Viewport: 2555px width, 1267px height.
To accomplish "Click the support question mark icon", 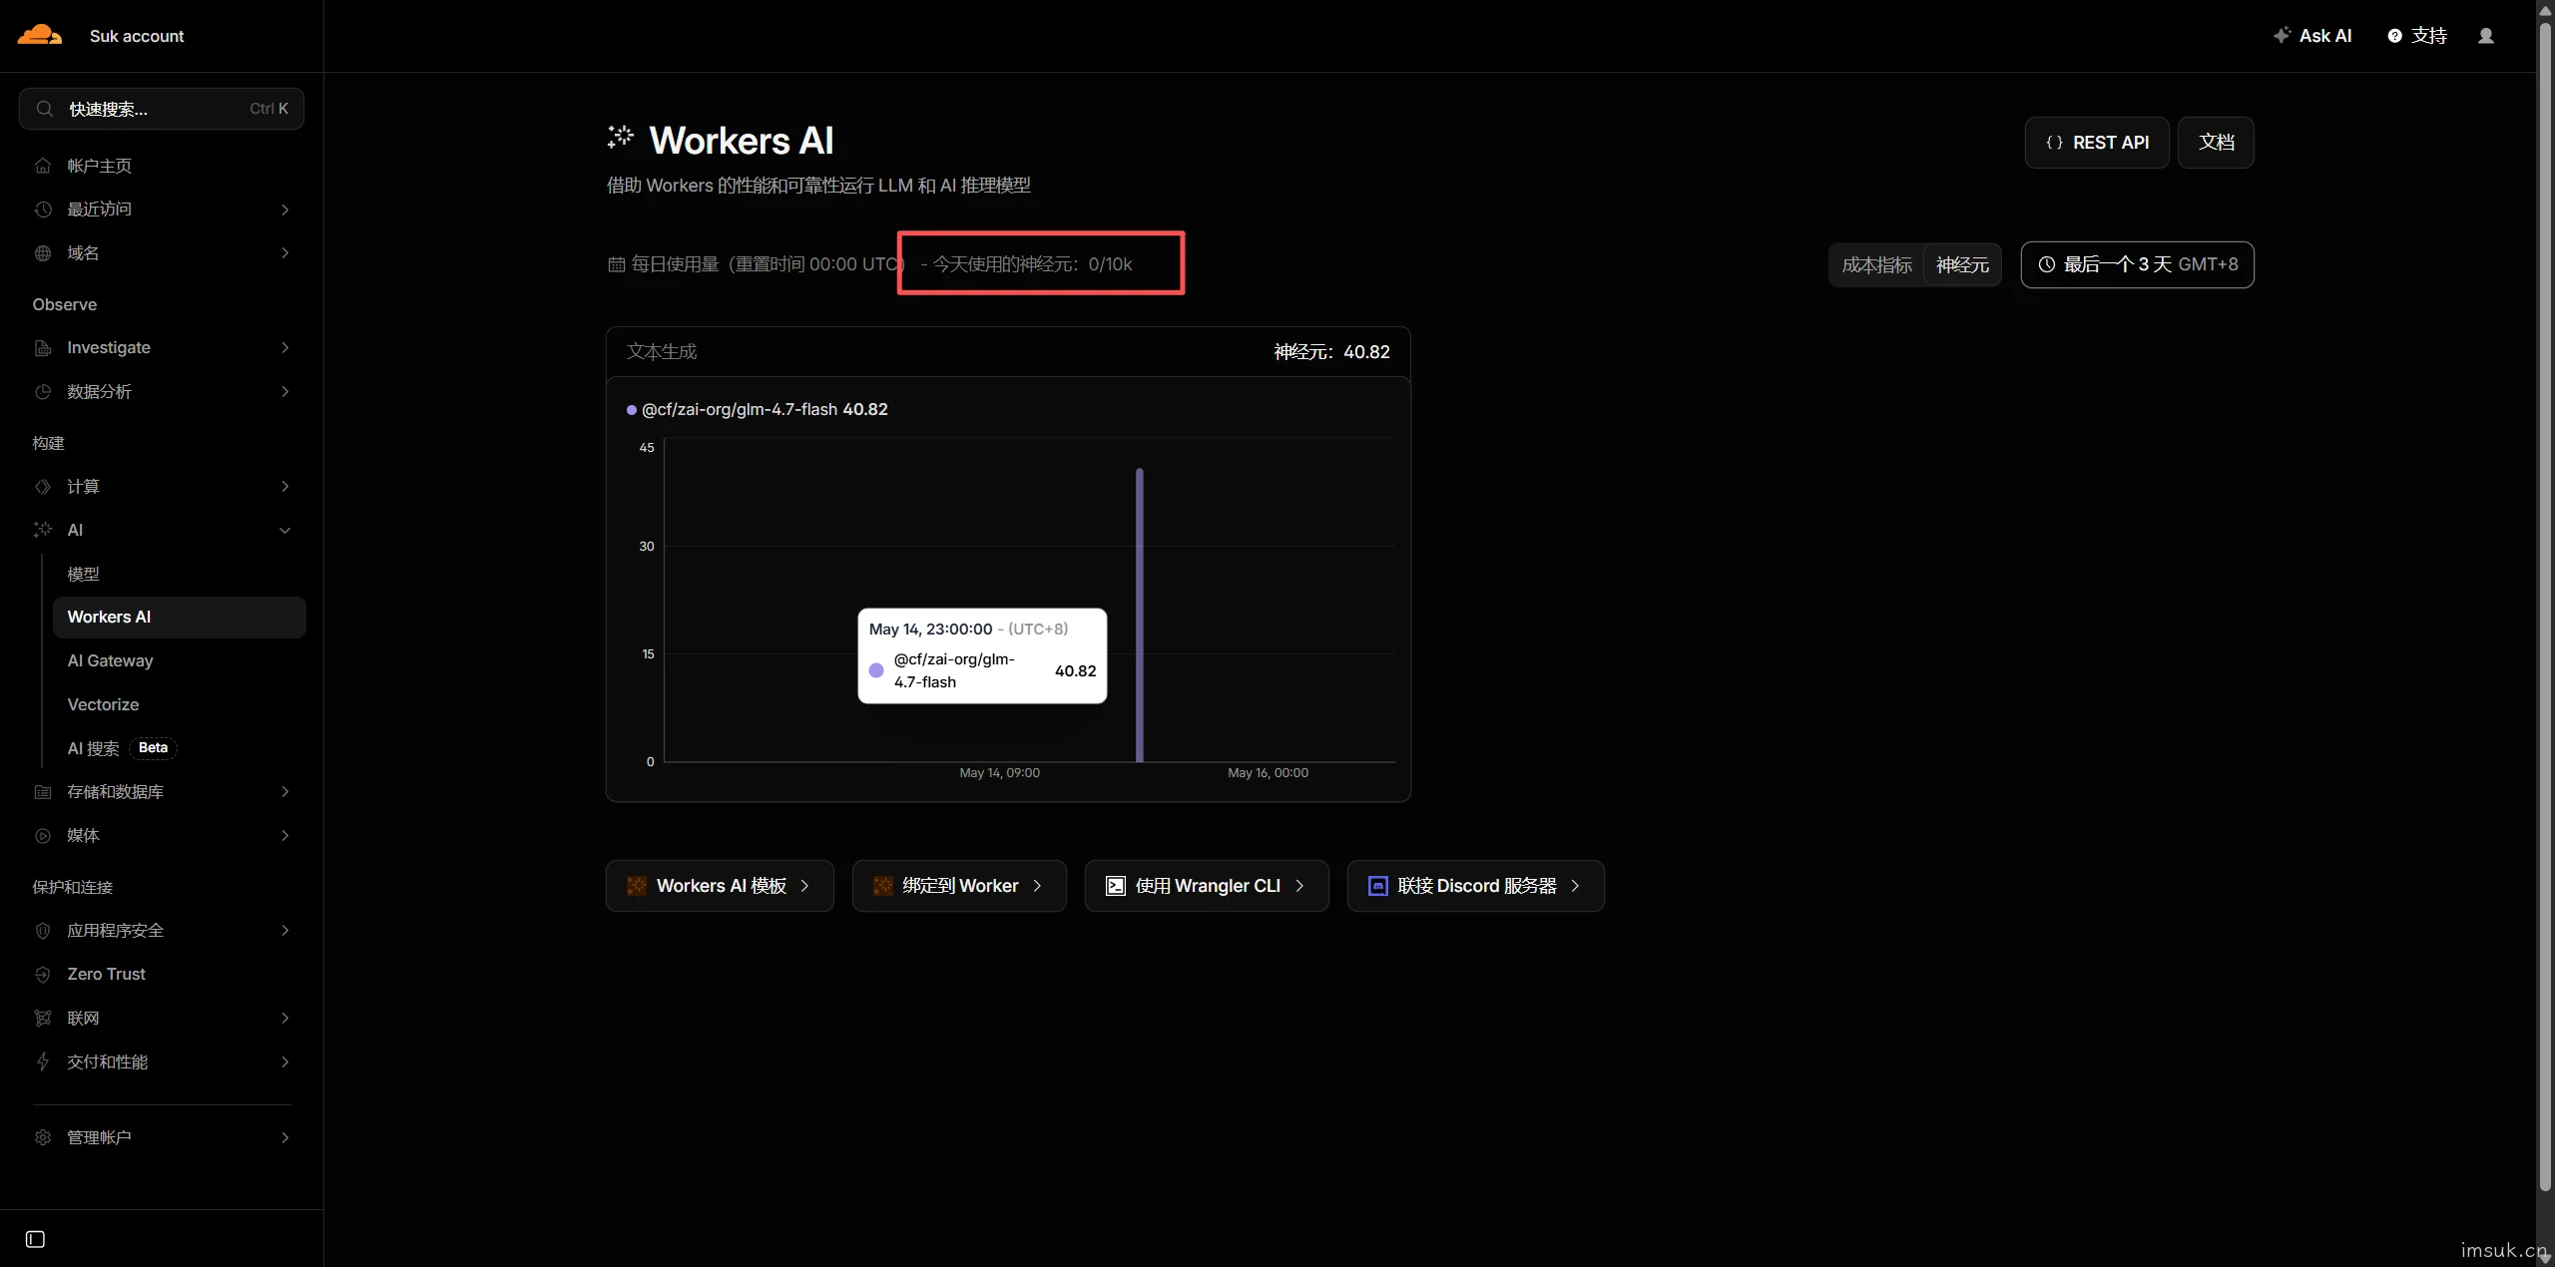I will coord(2394,36).
